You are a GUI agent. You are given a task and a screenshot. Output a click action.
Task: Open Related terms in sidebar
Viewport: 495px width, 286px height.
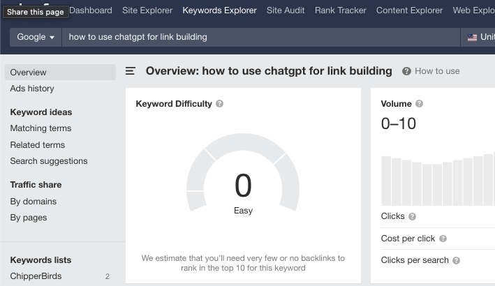pos(38,145)
